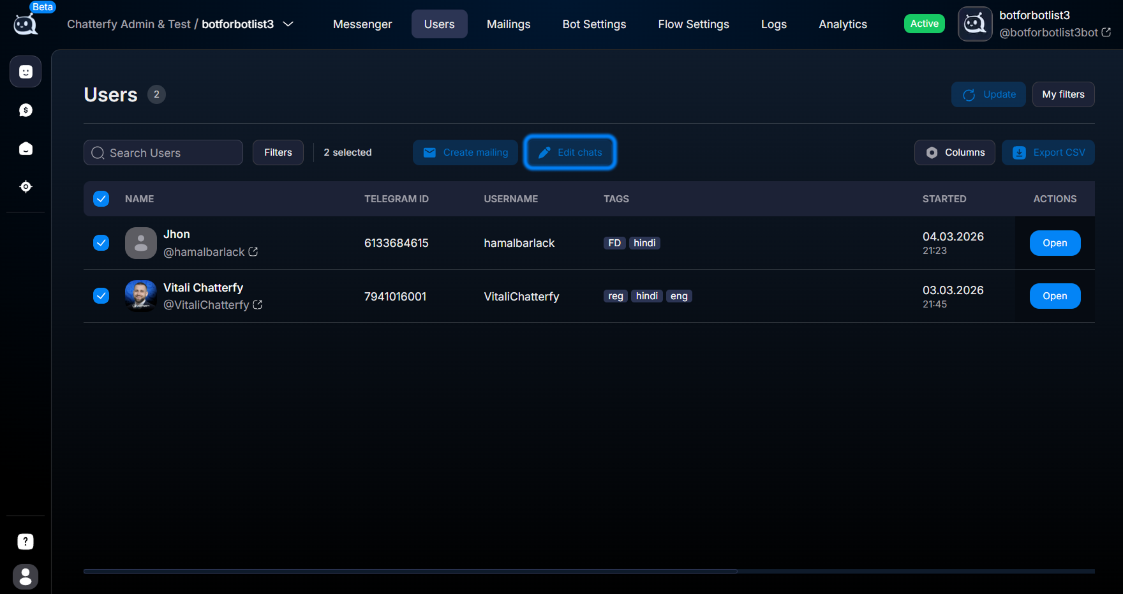
Task: Toggle the select-all users checkbox
Action: click(101, 199)
